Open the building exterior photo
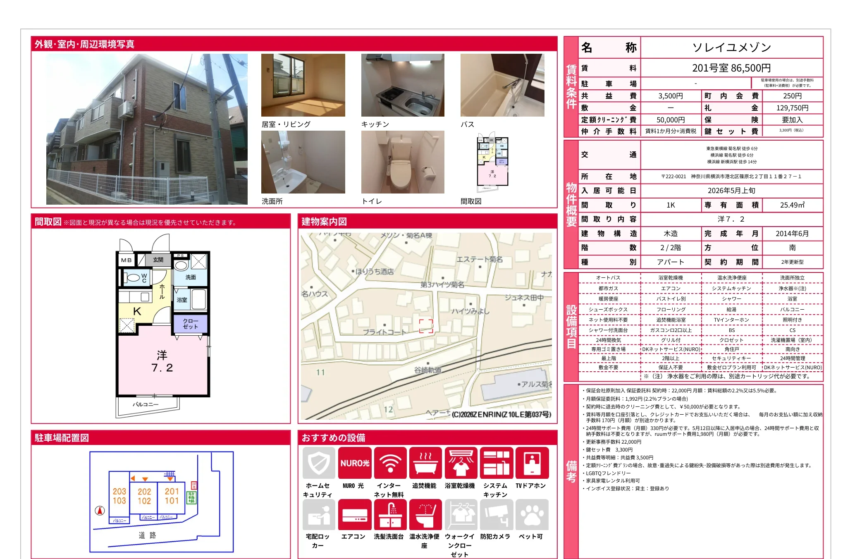This screenshot has width=850, height=559. click(147, 129)
